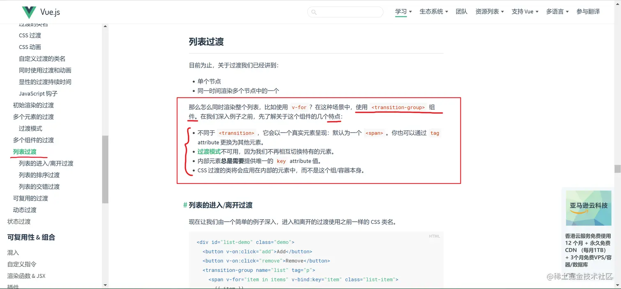
Task: Open 自定义过渡的类名 sidebar entry
Action: coord(42,59)
